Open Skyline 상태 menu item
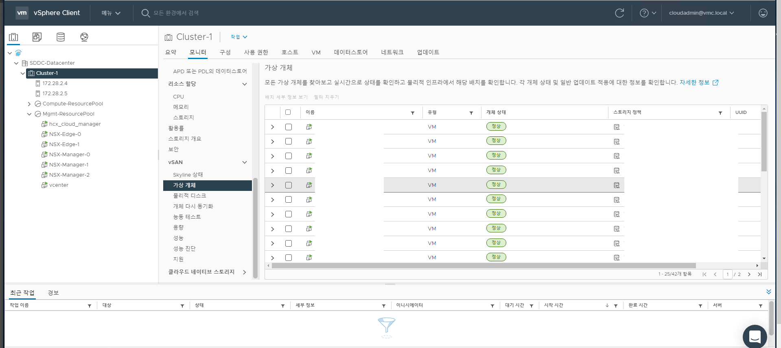This screenshot has height=348, width=781. (188, 175)
